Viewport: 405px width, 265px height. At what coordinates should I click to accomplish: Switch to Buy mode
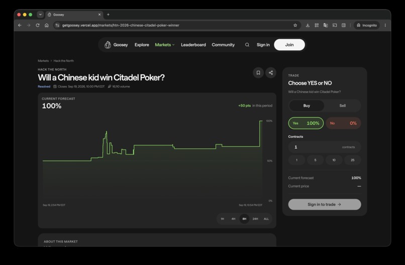coord(307,106)
